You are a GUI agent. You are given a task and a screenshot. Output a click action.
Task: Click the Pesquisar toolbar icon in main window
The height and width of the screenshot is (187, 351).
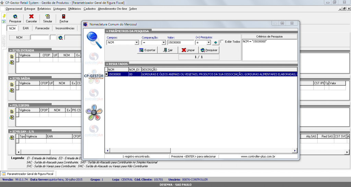(15, 18)
